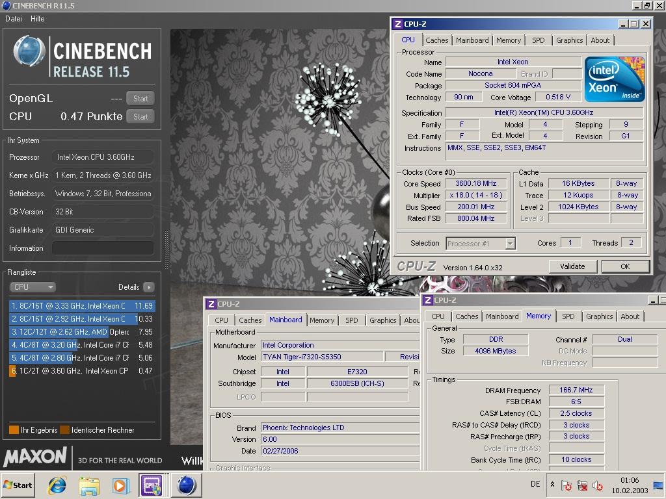This screenshot has width=666, height=499.
Task: Click the Multiplier value x 18.0
Action: 475,195
